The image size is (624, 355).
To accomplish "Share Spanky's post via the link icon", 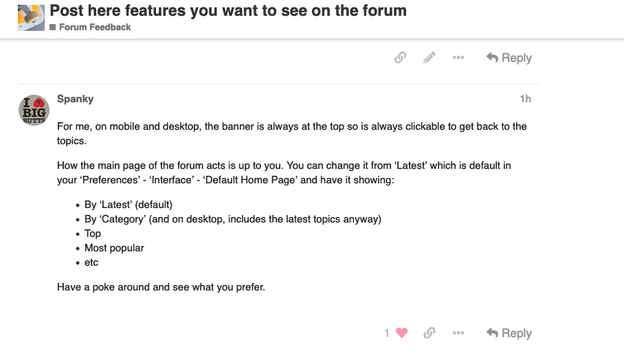I will pyautogui.click(x=430, y=333).
